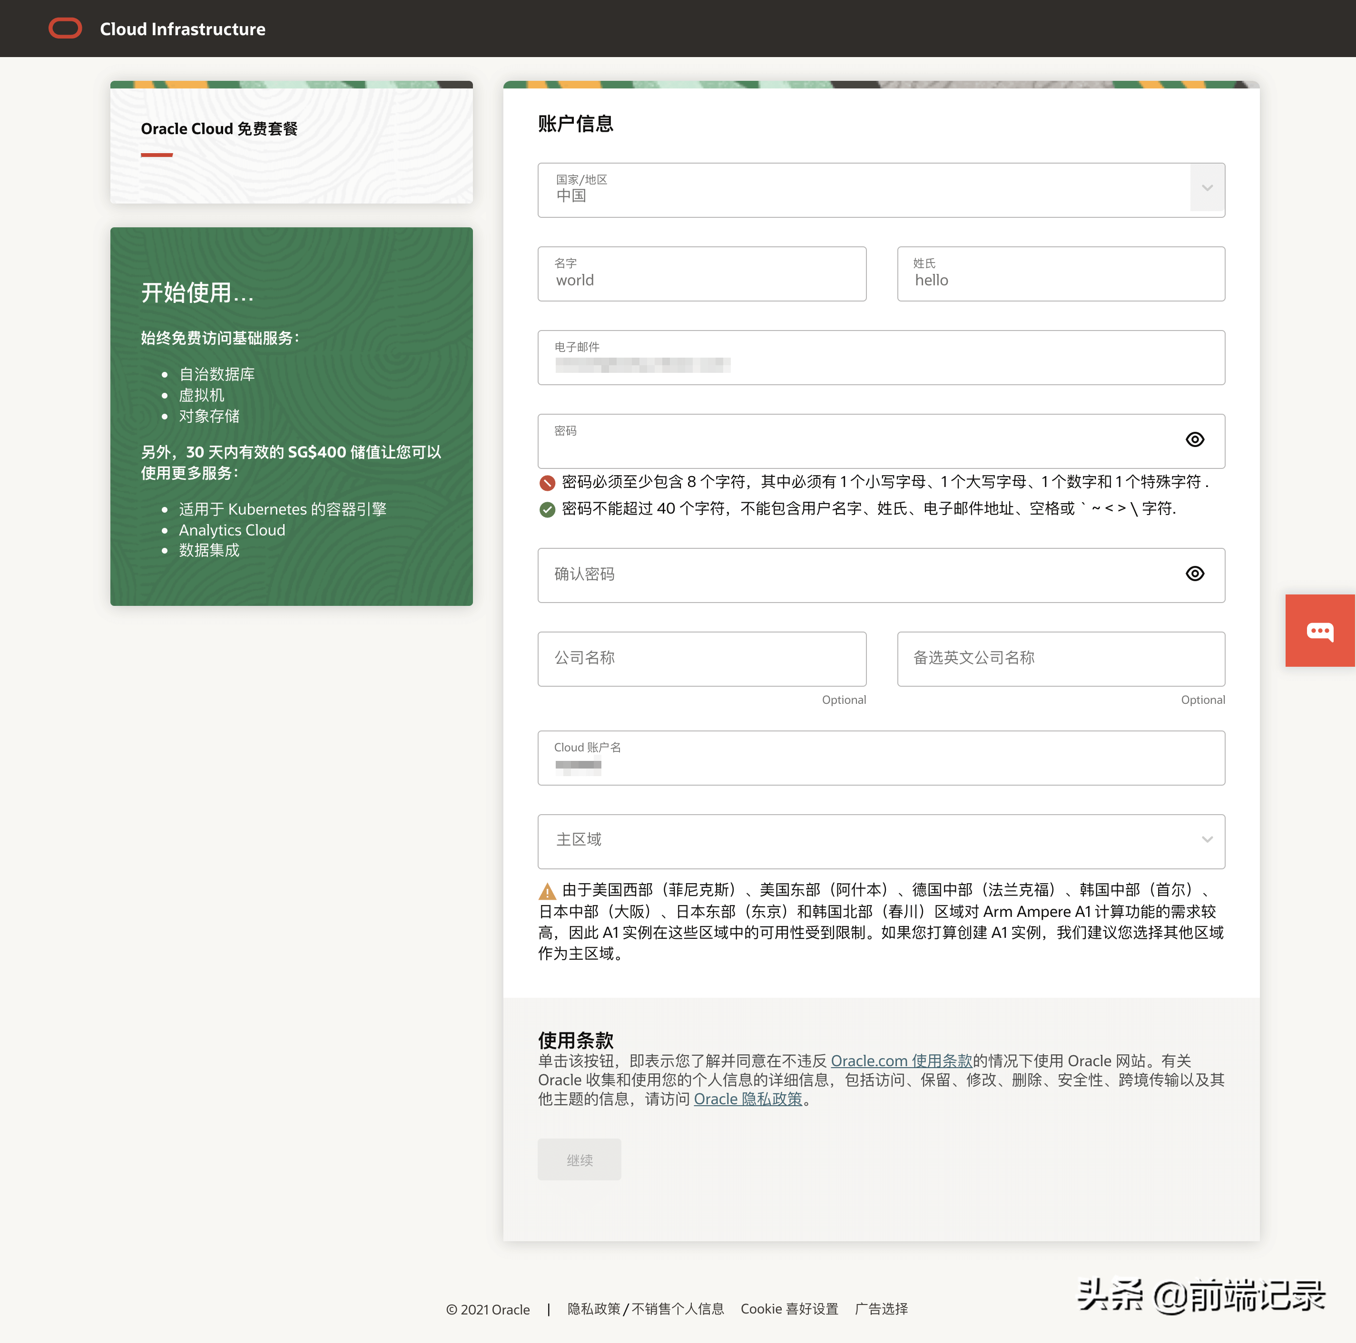This screenshot has width=1356, height=1343.
Task: Click the 姓氏 last name field
Action: coord(1061,273)
